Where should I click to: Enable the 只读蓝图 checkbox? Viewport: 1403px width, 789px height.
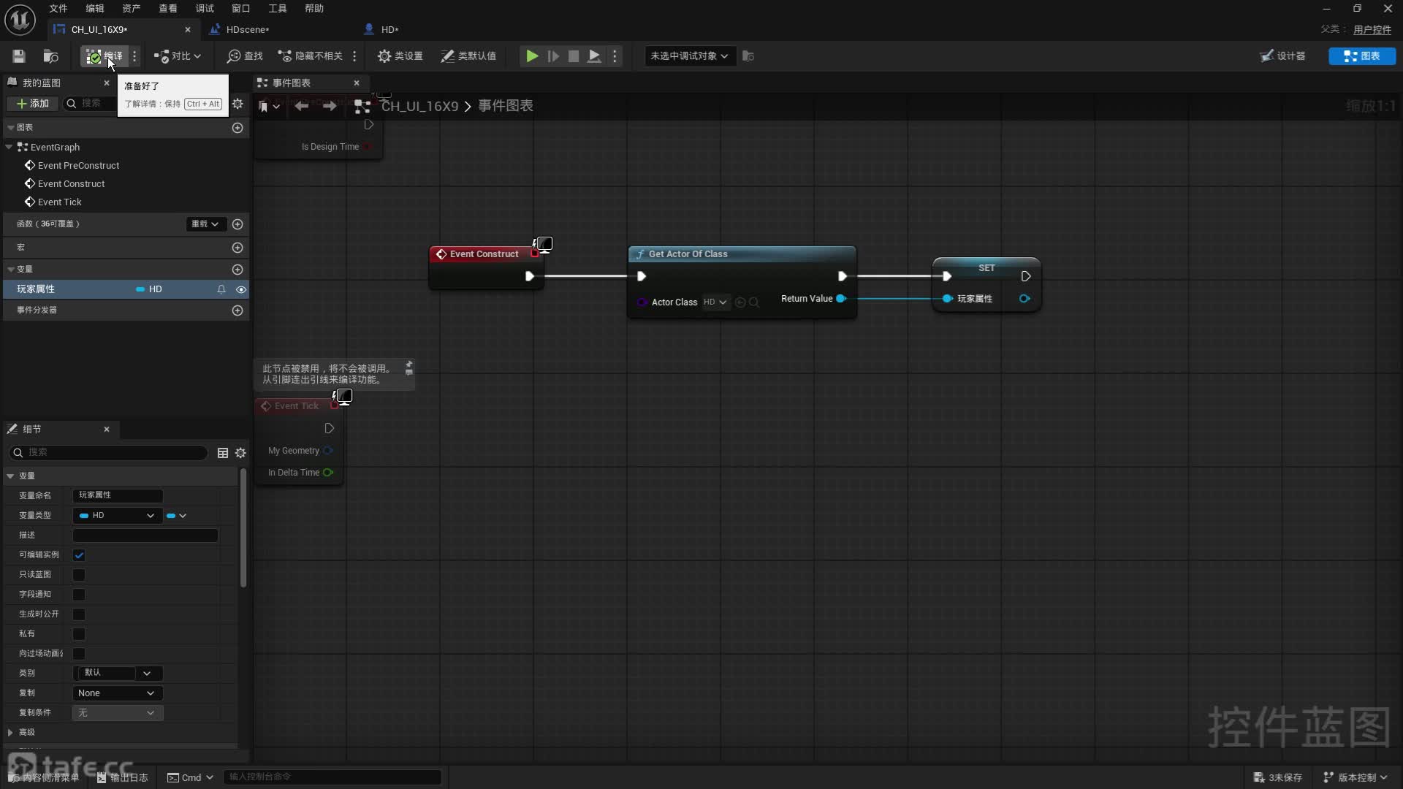(x=79, y=575)
